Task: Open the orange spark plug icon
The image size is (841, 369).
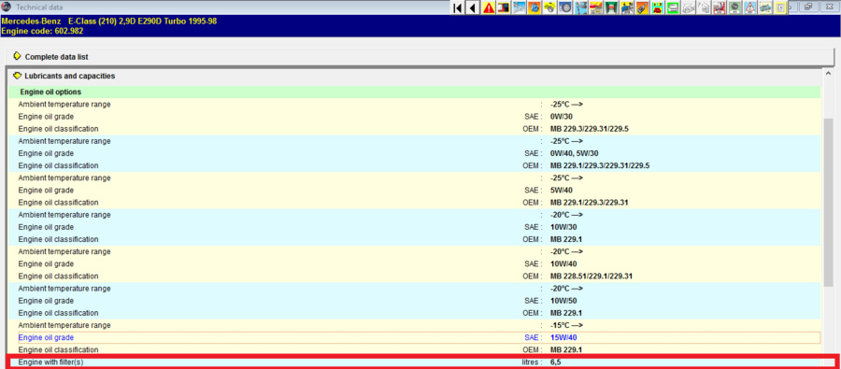Action: click(x=642, y=7)
